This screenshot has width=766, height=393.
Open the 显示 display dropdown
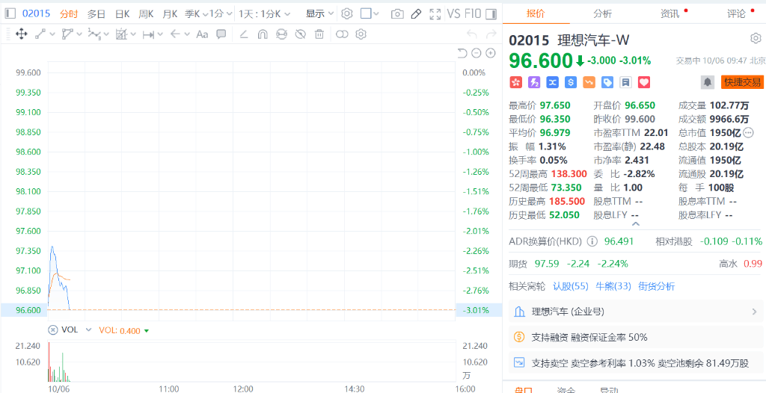[319, 13]
